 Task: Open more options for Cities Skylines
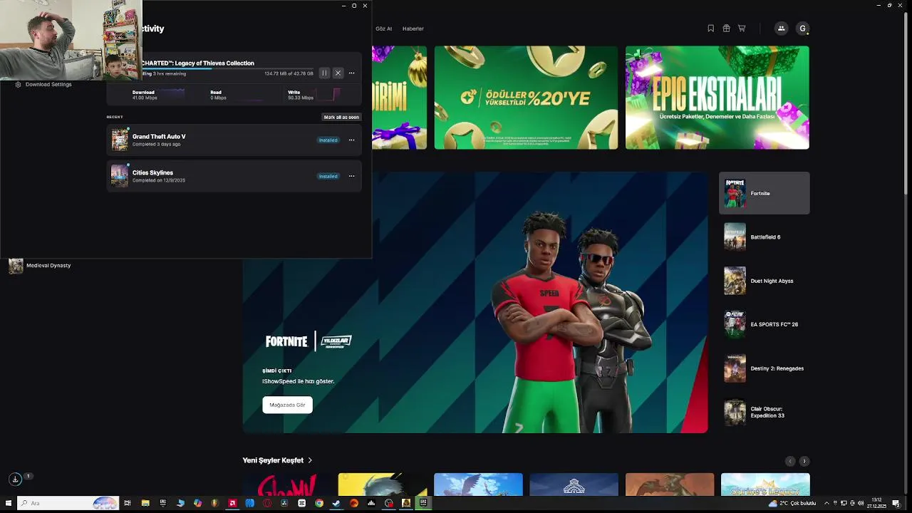click(x=351, y=176)
